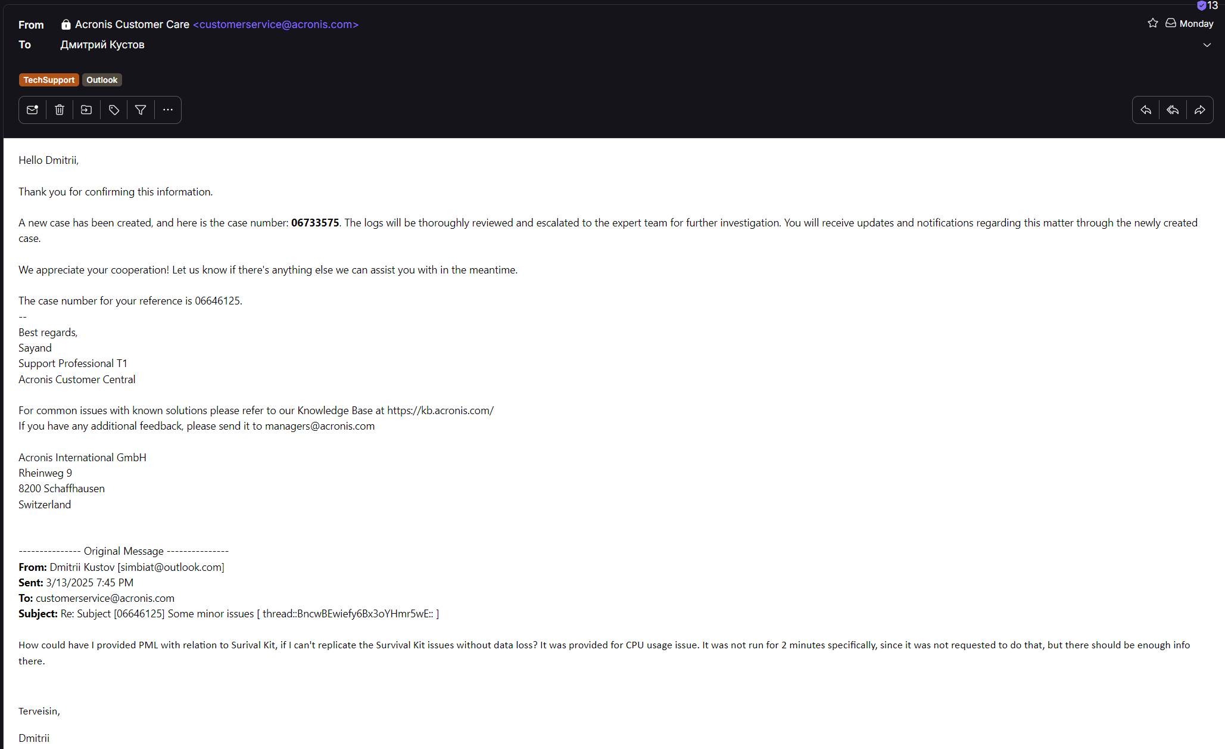Screen dimensions: 1225x749
Task: Open the inbox tray icon next to Monday
Action: coord(1171,23)
